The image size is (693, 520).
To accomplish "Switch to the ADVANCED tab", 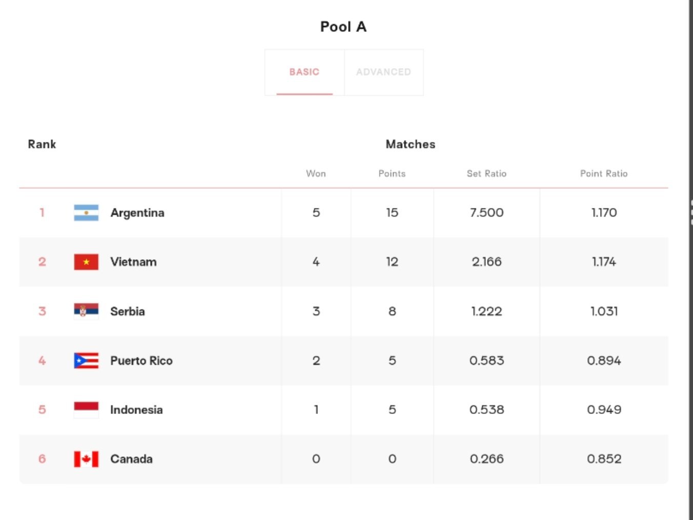I will point(384,72).
